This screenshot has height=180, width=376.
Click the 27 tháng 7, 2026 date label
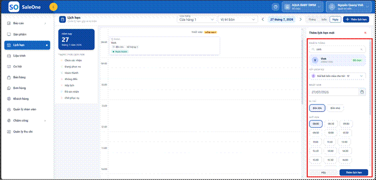pos(282,19)
